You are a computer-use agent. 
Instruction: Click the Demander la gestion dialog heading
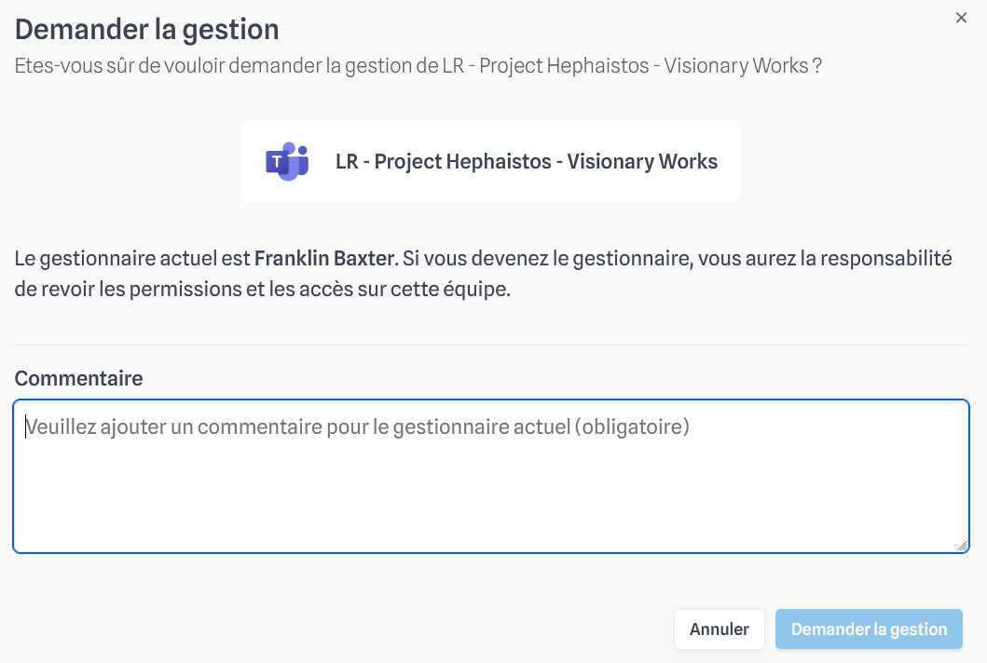click(x=146, y=30)
